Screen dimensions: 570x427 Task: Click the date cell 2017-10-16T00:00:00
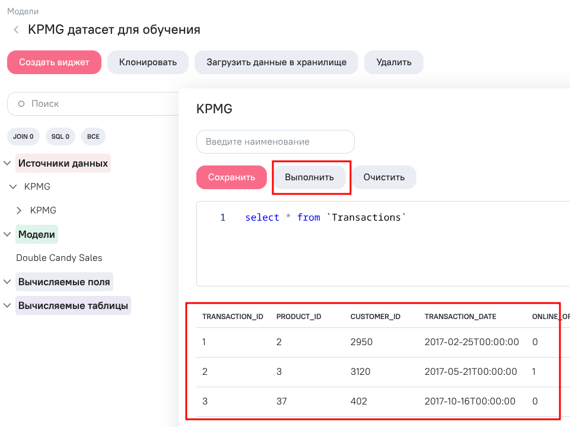click(x=470, y=401)
